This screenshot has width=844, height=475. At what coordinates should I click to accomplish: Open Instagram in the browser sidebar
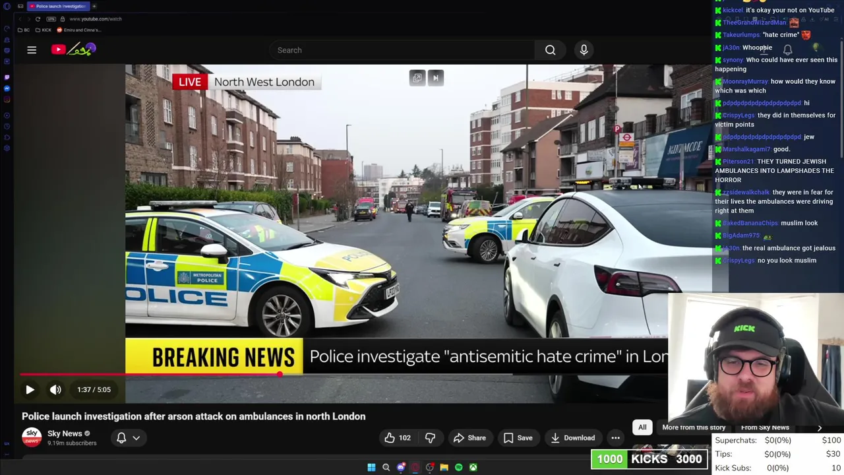pos(7,100)
